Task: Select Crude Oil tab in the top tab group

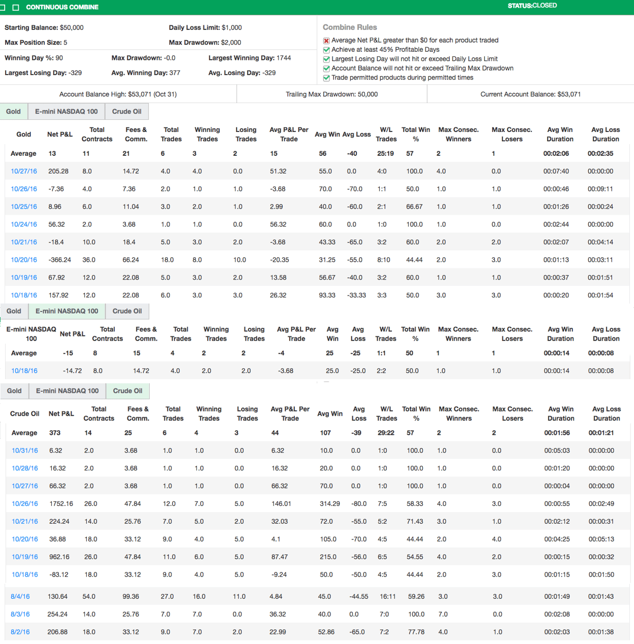Action: point(127,111)
